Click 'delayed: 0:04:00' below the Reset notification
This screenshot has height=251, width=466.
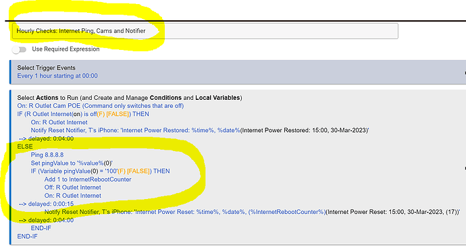click(46, 221)
